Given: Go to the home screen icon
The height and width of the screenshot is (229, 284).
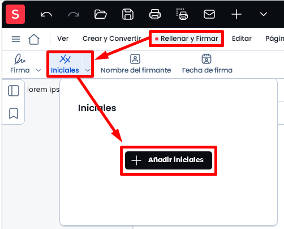Looking at the screenshot, I should (x=34, y=39).
